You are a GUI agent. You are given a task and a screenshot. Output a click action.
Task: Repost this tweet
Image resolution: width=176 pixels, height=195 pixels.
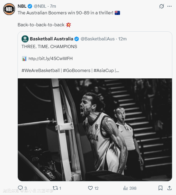55,188
